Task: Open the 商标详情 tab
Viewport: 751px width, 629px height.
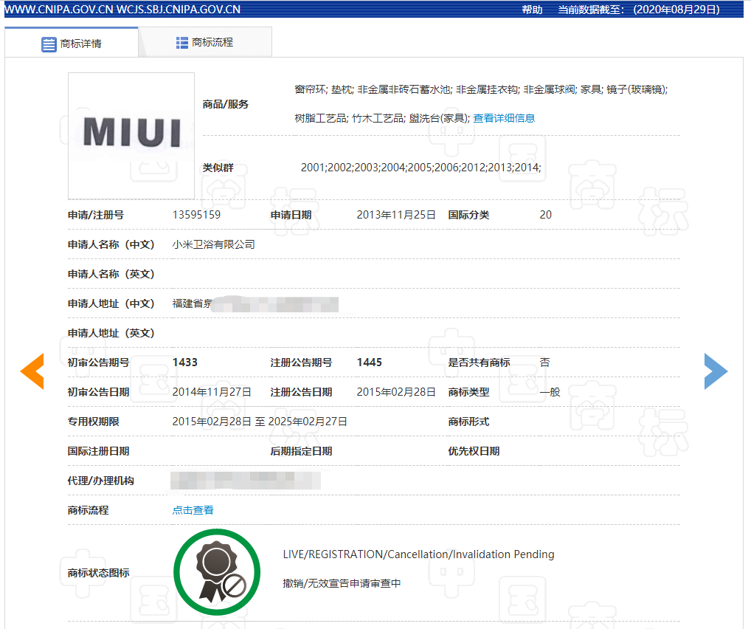Action: [72, 43]
